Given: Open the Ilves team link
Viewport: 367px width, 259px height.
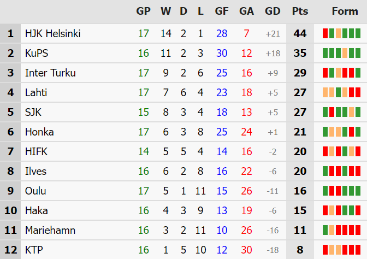Looking at the screenshot, I should (x=35, y=171).
